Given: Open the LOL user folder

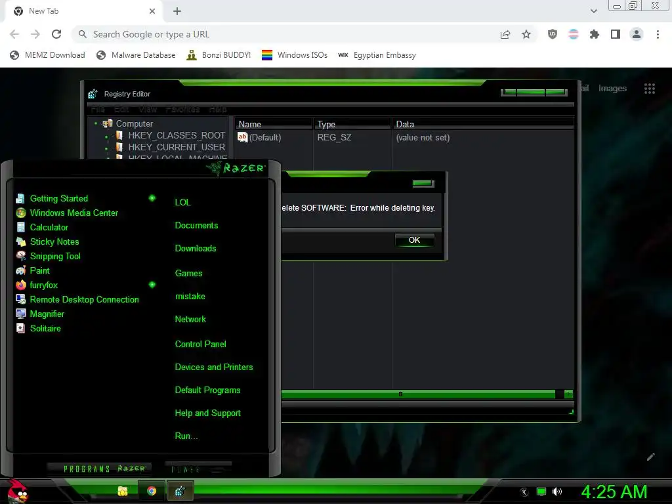Looking at the screenshot, I should tap(182, 202).
